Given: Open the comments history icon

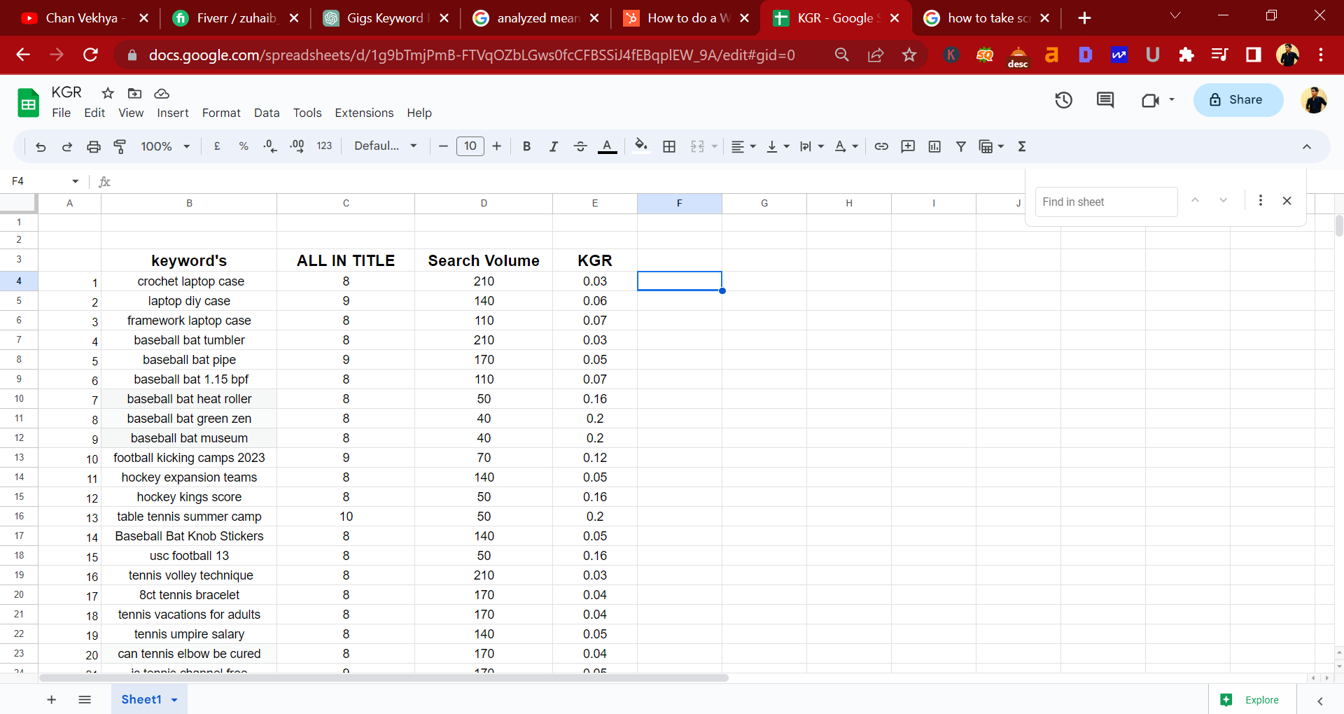Looking at the screenshot, I should (1105, 100).
